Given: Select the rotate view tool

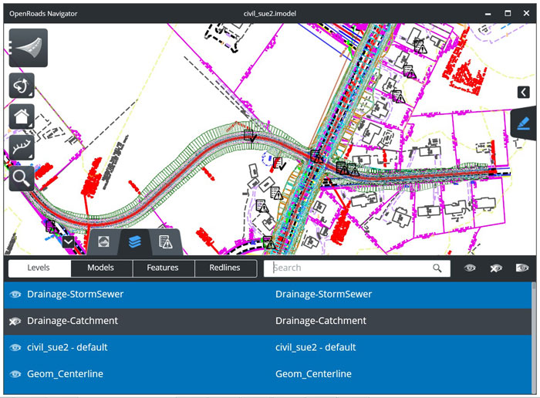Looking at the screenshot, I should 22,85.
